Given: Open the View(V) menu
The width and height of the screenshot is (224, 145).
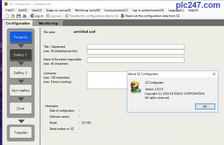Looking at the screenshot, I should (37, 10).
